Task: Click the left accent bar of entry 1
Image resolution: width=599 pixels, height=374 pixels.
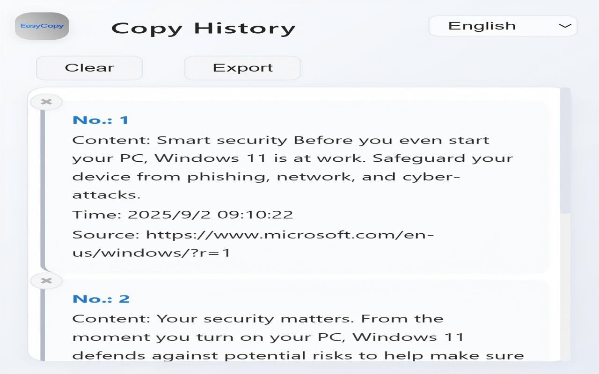Action: (43, 187)
